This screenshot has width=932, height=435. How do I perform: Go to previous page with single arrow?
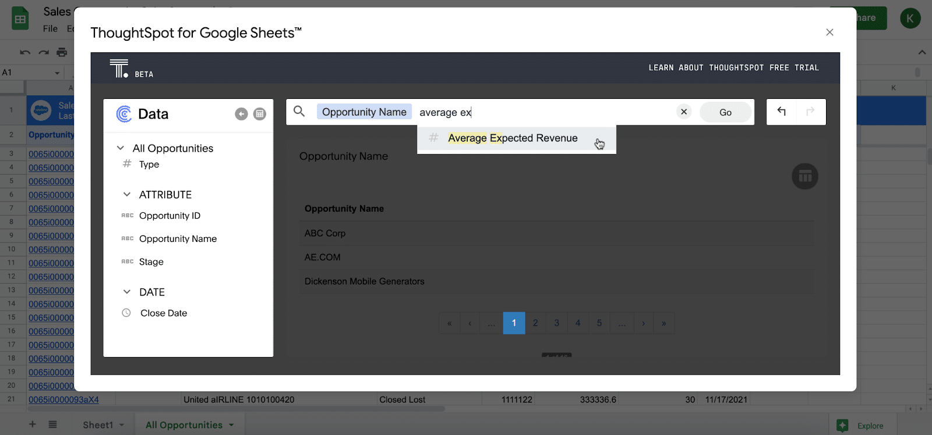point(469,323)
